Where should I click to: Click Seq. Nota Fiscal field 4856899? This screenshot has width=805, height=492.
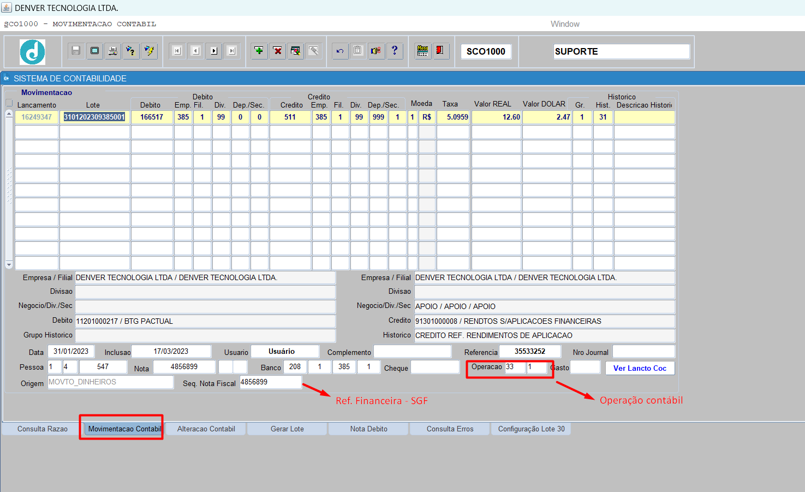(x=270, y=382)
